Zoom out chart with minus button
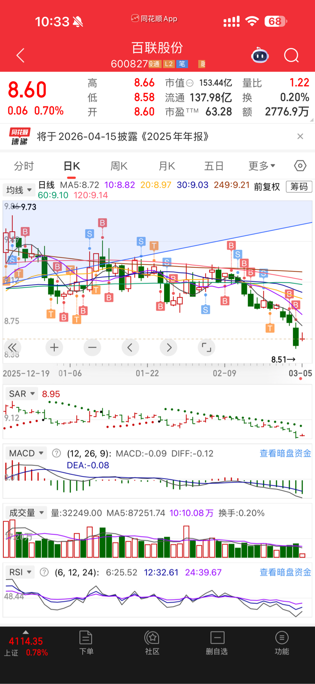315x684 pixels. [92, 348]
